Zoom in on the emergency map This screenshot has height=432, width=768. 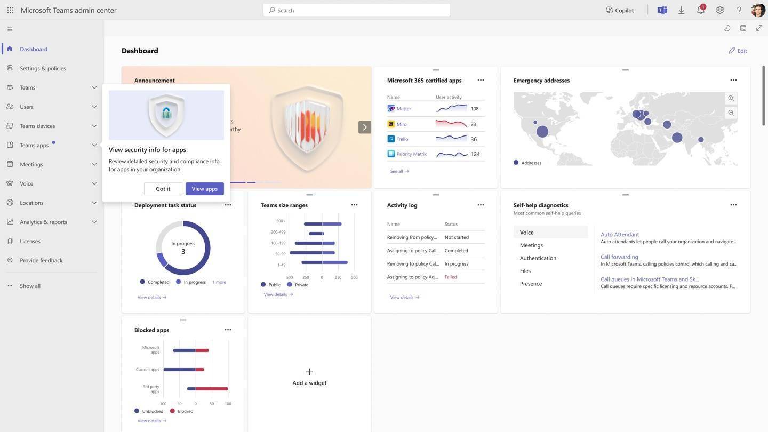pyautogui.click(x=731, y=99)
